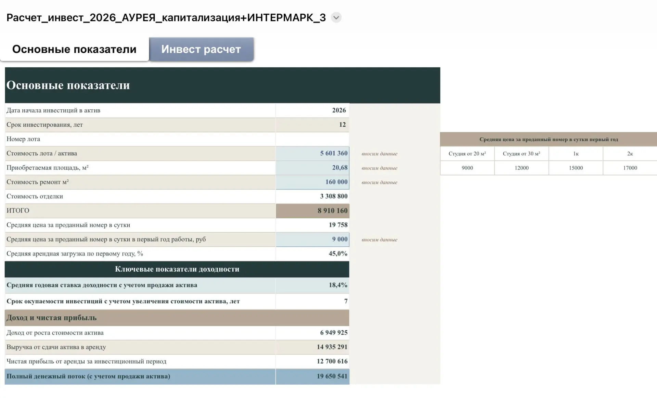Select the first-year price cell 9 000
The height and width of the screenshot is (398, 657).
click(312, 239)
